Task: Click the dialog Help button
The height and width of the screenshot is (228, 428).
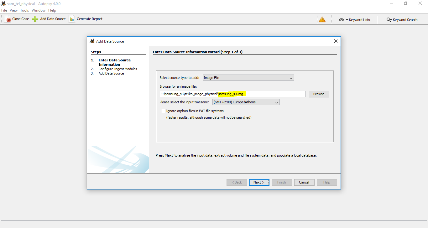Action: (327, 182)
